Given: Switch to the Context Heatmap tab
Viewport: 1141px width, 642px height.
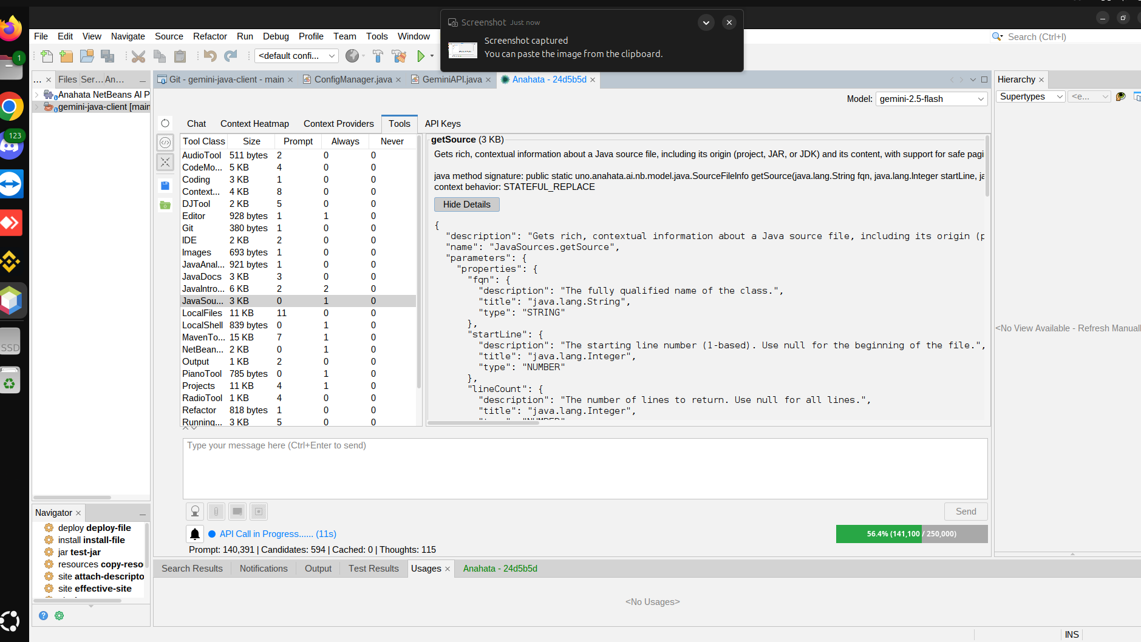Looking at the screenshot, I should pos(254,124).
